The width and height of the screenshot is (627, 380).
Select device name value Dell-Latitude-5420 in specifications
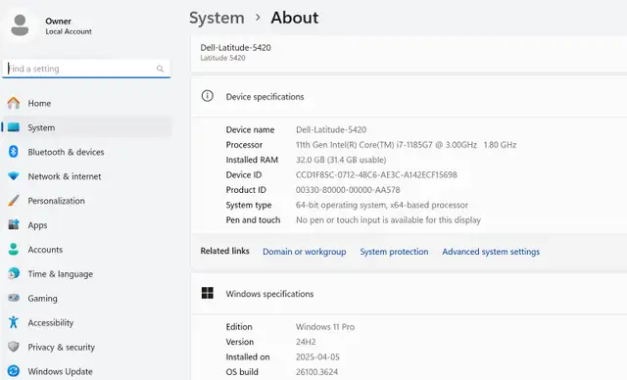click(331, 129)
